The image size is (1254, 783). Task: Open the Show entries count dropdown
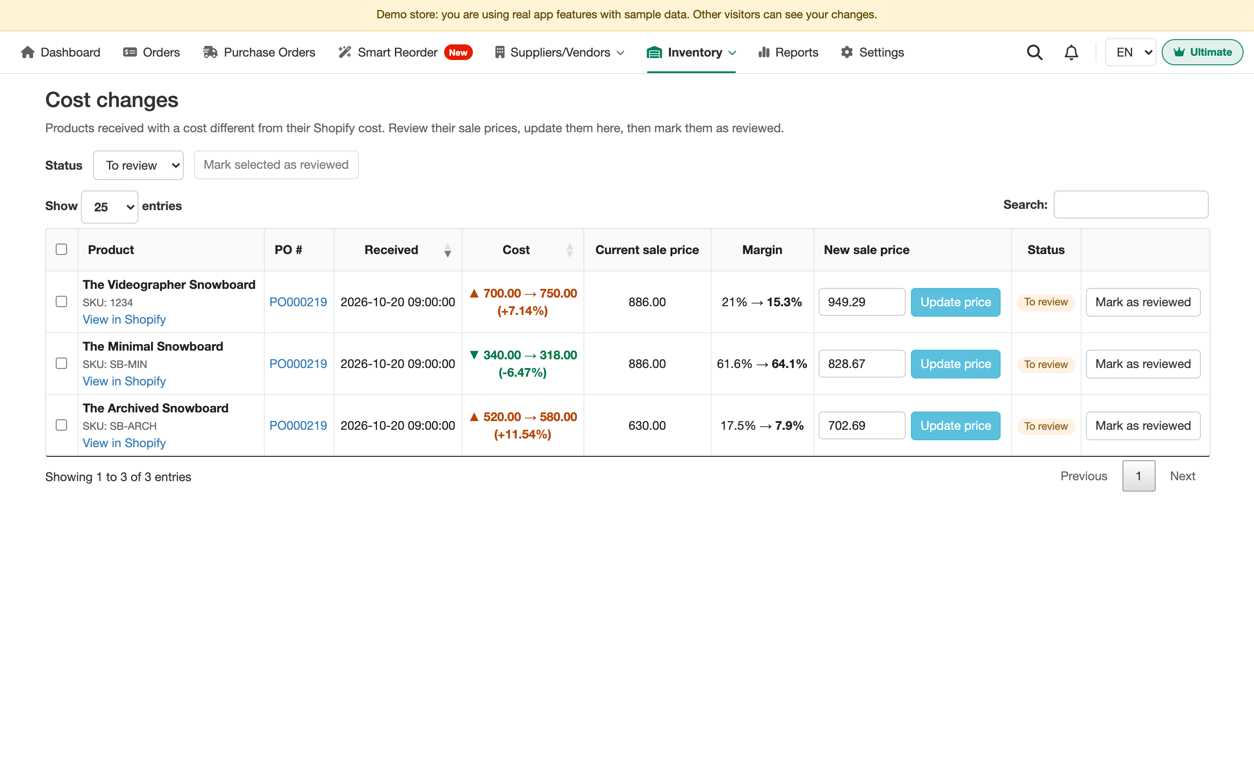pos(109,207)
